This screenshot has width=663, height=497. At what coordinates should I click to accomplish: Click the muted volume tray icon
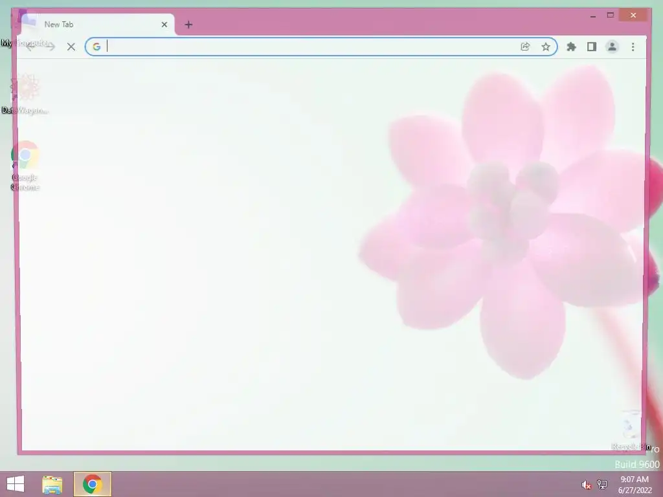coord(586,485)
